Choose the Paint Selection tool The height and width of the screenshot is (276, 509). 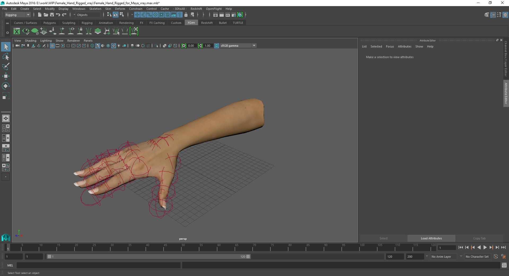click(x=6, y=66)
